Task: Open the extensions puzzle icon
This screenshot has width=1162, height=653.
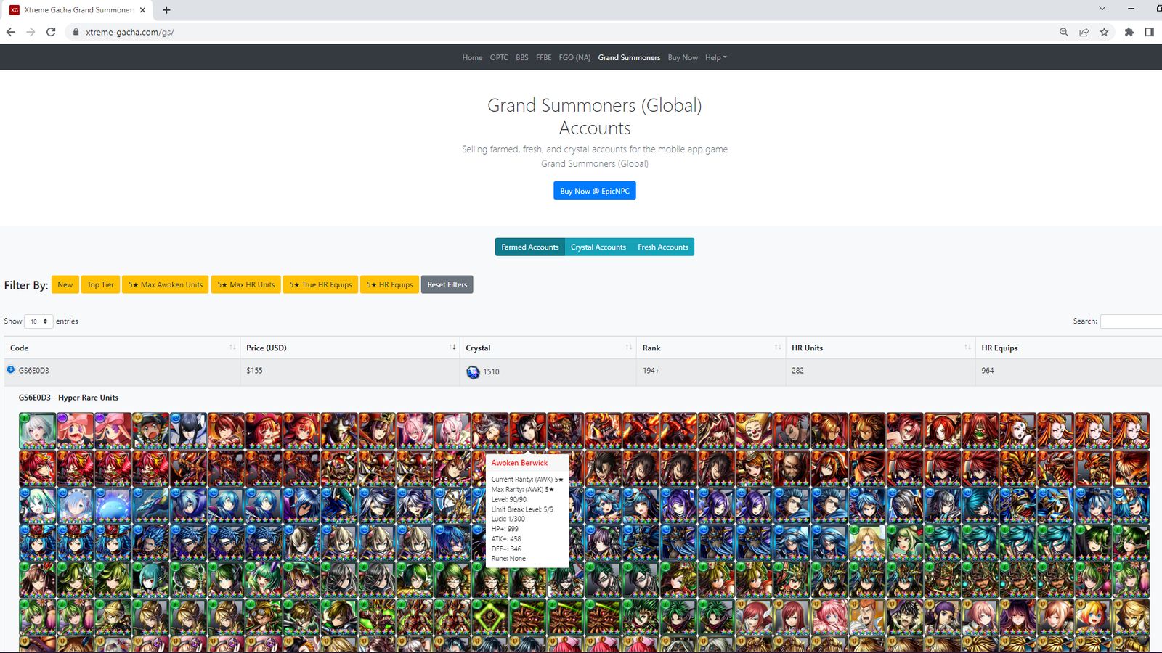Action: (1129, 32)
